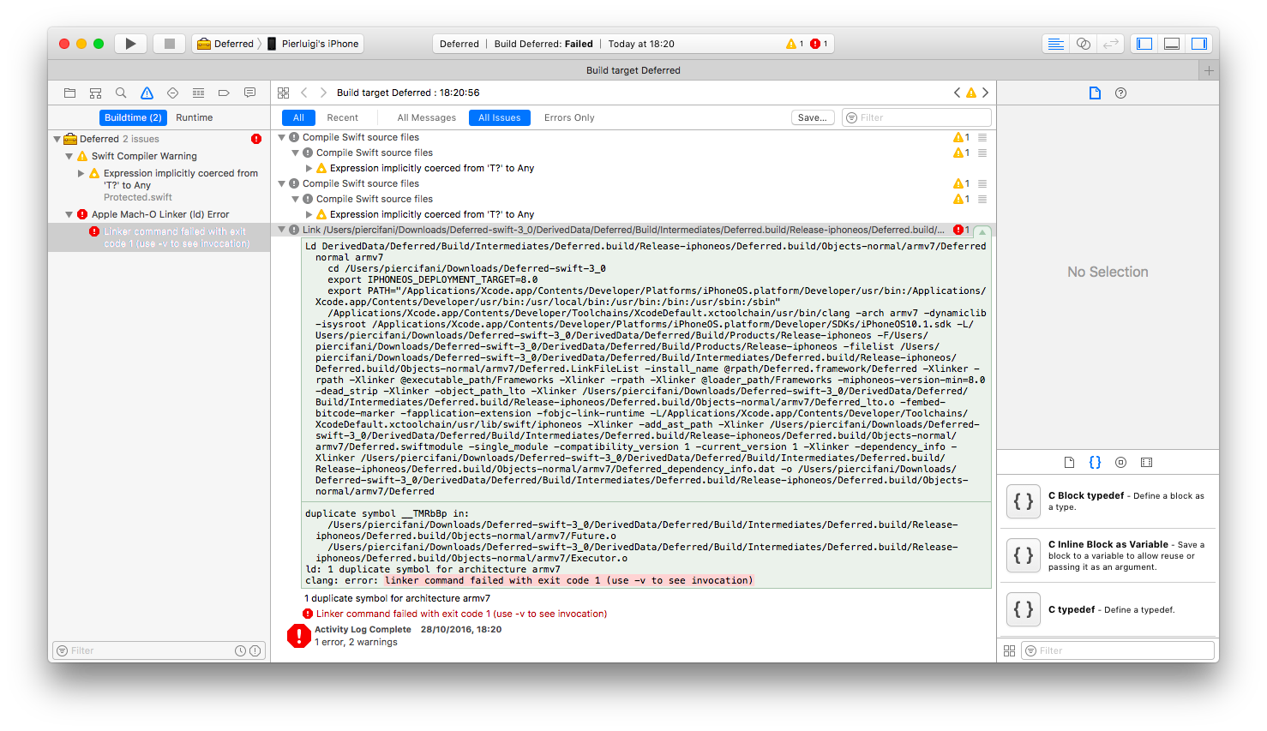
Task: Stop the running task with the Stop button
Action: point(170,44)
